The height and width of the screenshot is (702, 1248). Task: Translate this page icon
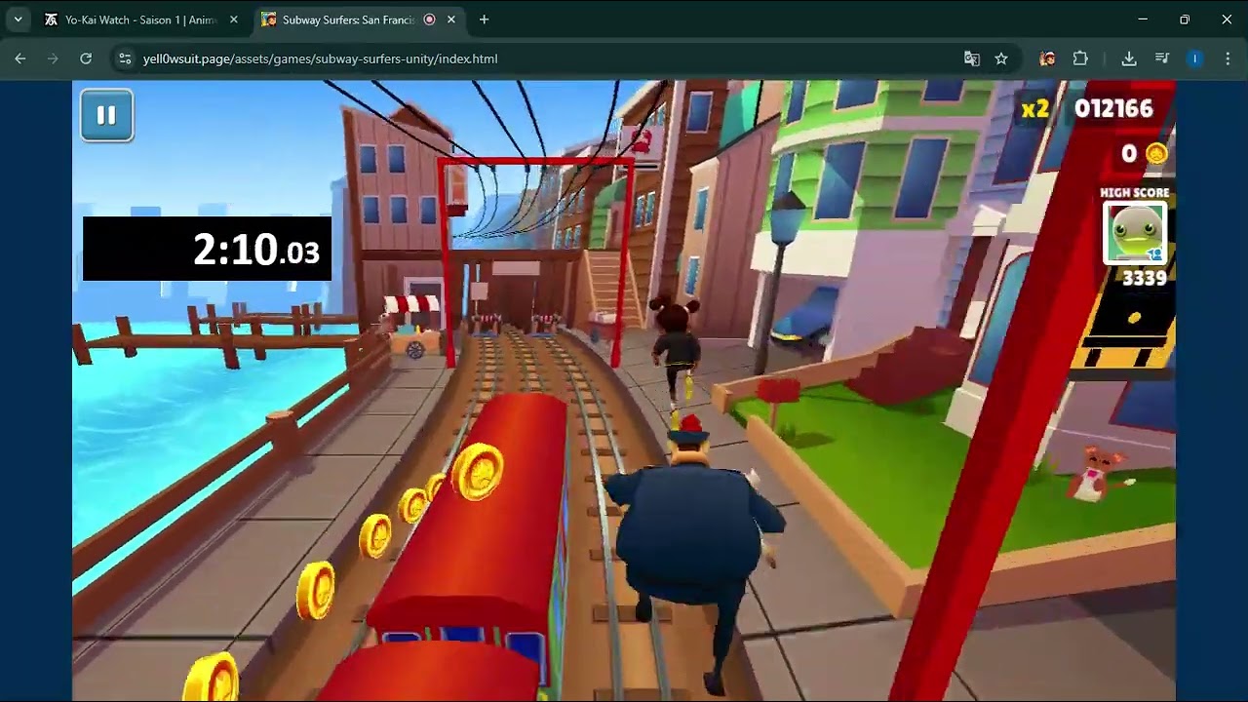pyautogui.click(x=971, y=58)
